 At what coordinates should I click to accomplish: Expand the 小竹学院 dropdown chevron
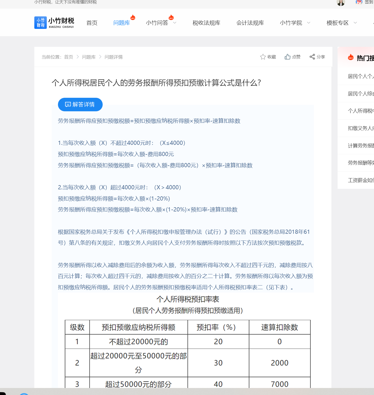click(x=309, y=23)
